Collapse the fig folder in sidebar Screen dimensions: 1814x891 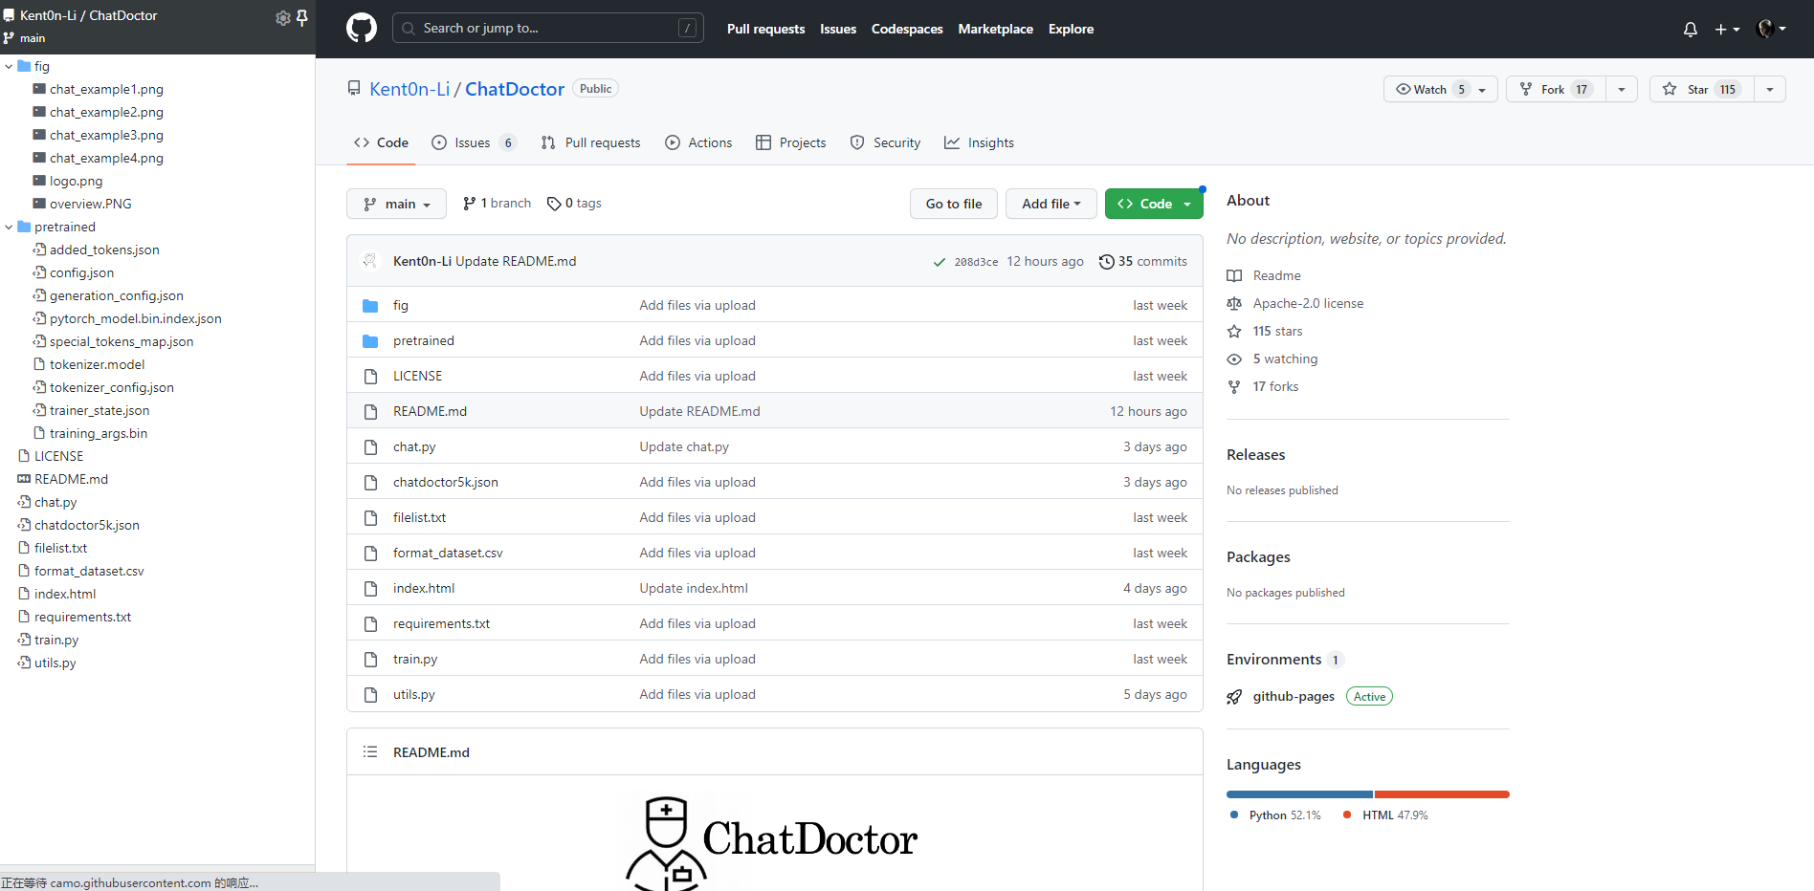[9, 66]
